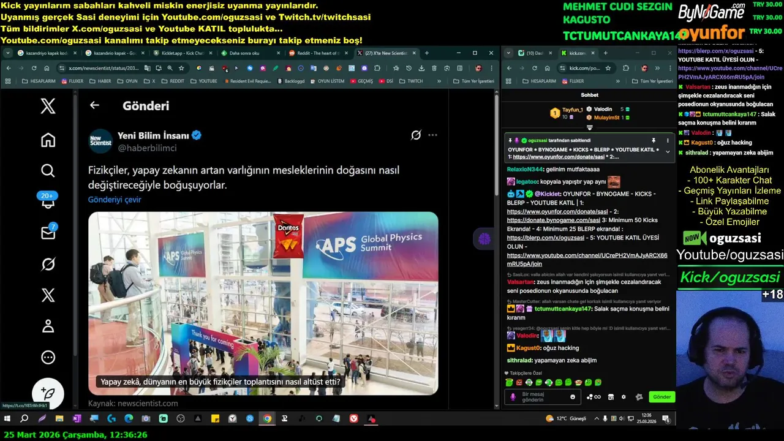Open the tab search dropdown in the kick.com window
Image resolution: width=784 pixels, height=441 pixels.
(x=510, y=53)
